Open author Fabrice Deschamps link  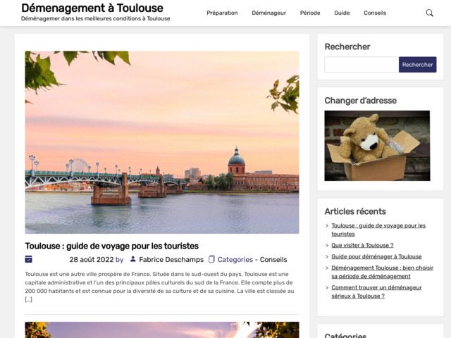point(171,260)
